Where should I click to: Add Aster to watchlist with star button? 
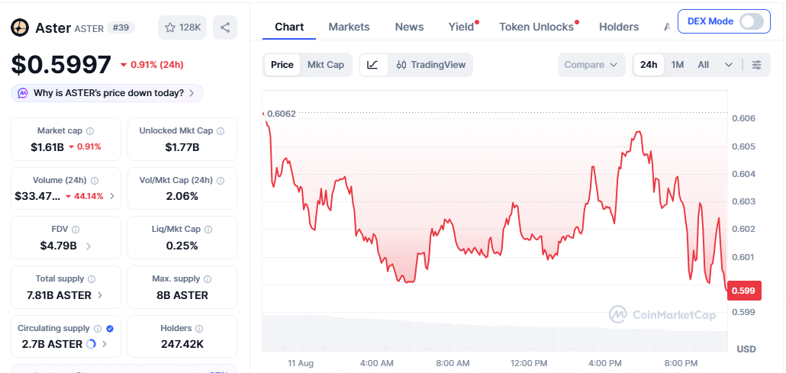182,27
